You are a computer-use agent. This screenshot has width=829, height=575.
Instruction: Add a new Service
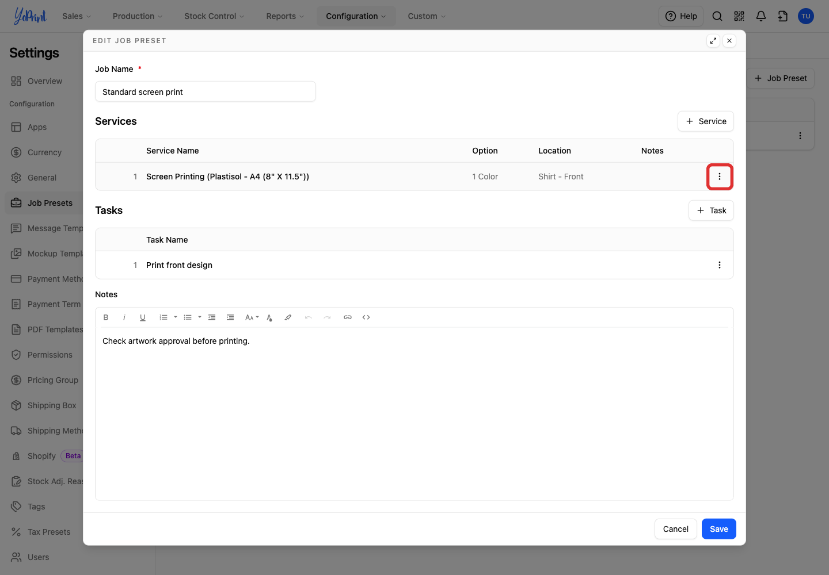(706, 121)
